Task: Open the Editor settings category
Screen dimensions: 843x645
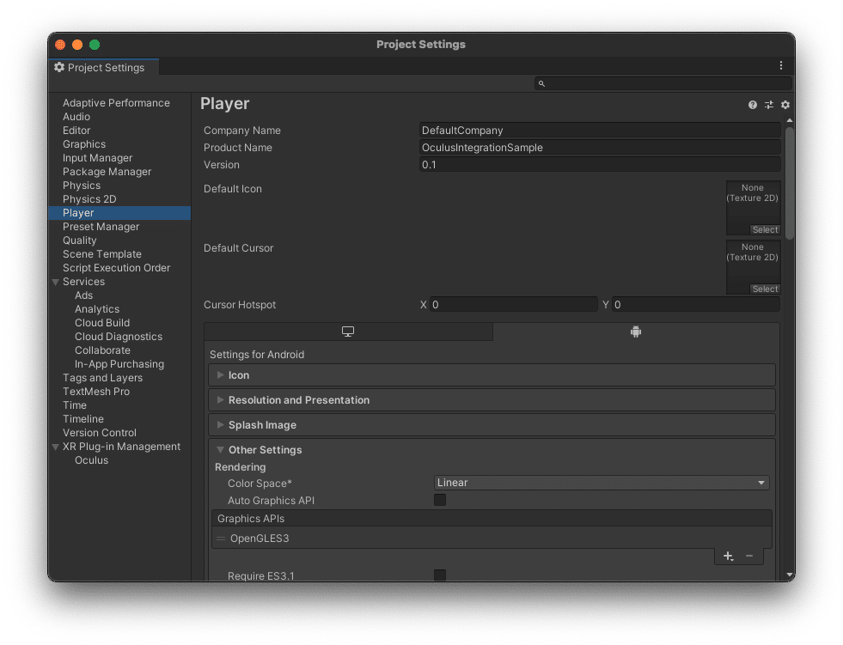Action: pyautogui.click(x=76, y=131)
